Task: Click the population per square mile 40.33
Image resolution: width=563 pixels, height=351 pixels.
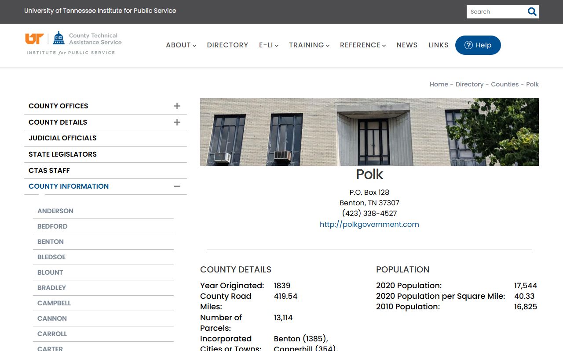Action: [524, 296]
